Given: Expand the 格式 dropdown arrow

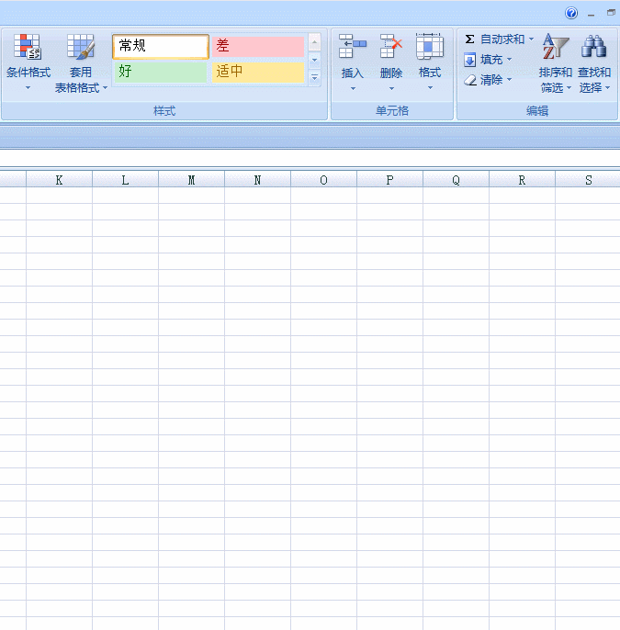Looking at the screenshot, I should point(430,88).
